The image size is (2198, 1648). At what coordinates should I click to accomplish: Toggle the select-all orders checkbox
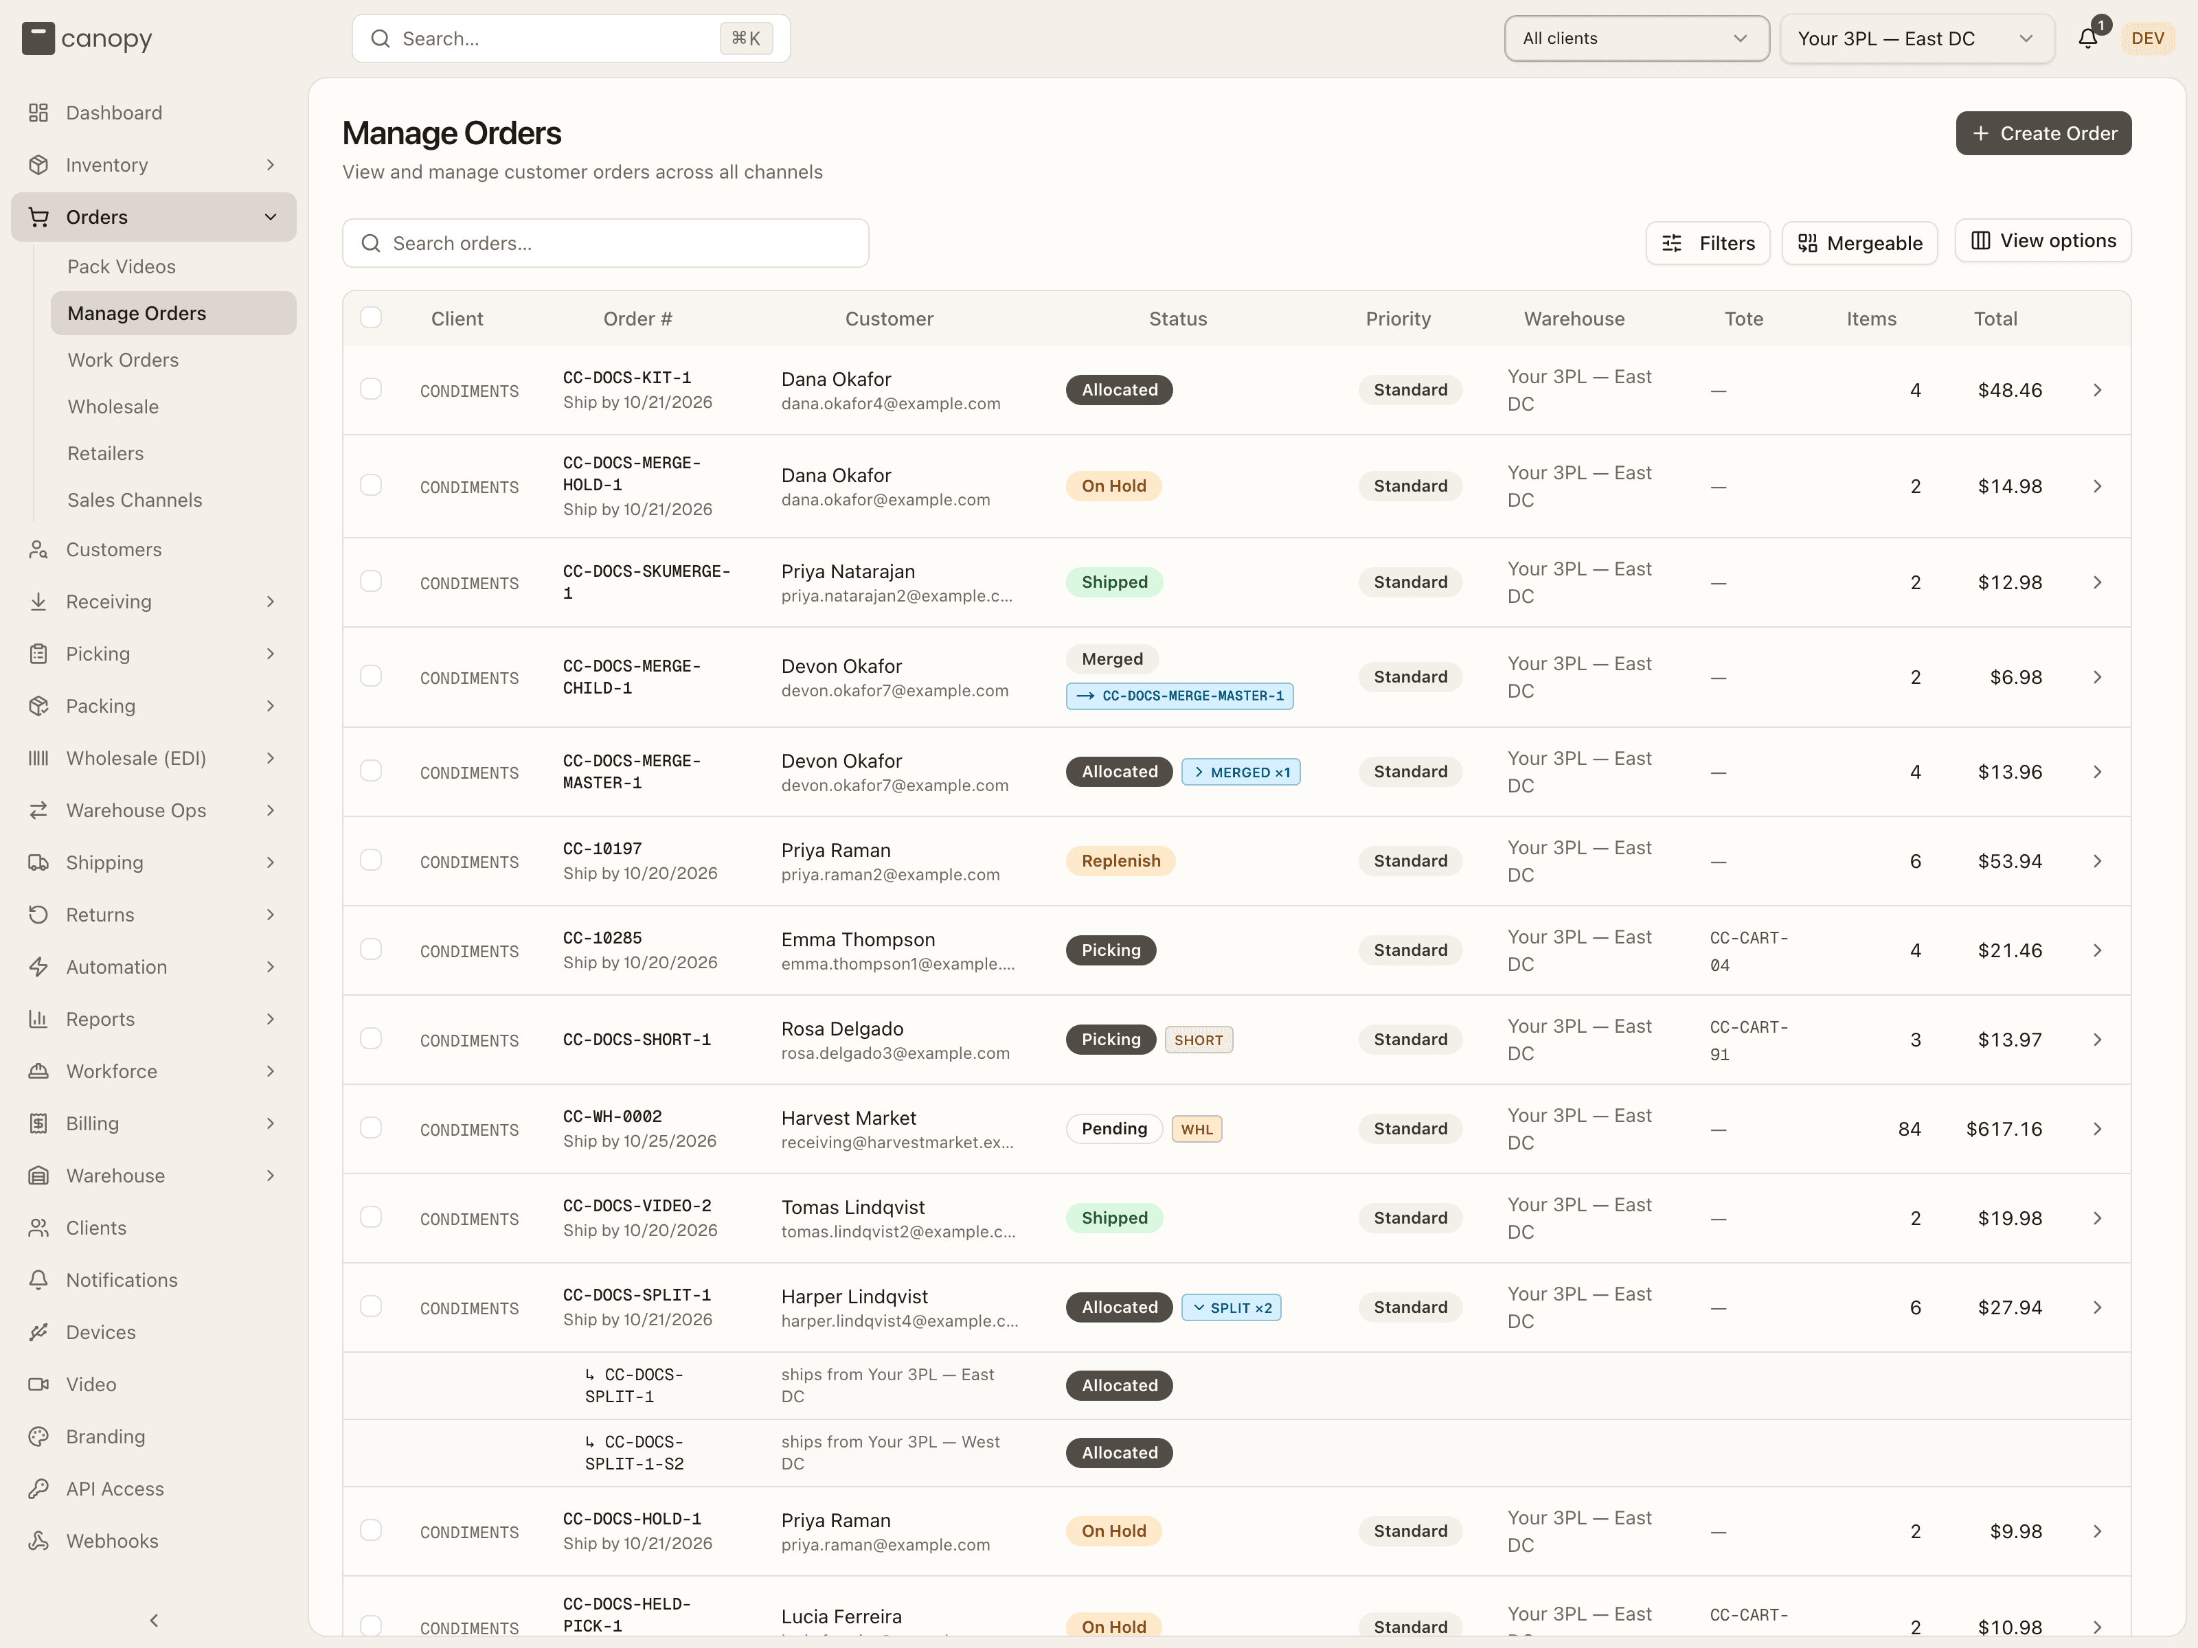[371, 318]
